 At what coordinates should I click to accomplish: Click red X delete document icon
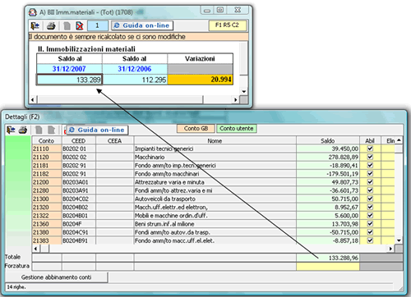tap(80, 25)
